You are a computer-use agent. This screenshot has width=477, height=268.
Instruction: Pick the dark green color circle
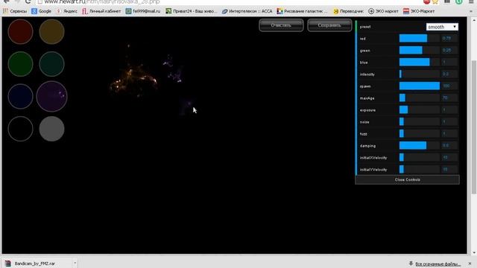click(20, 64)
